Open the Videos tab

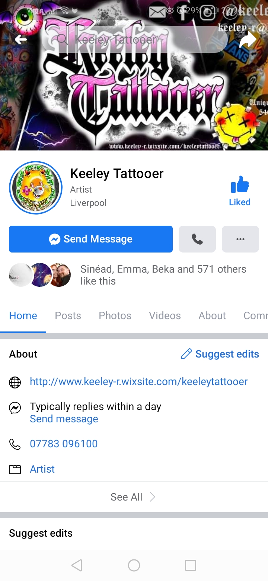tap(165, 315)
